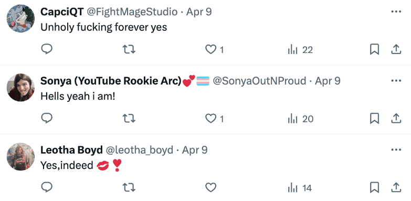
Task: View analytics showing 22 views
Action: pos(300,49)
